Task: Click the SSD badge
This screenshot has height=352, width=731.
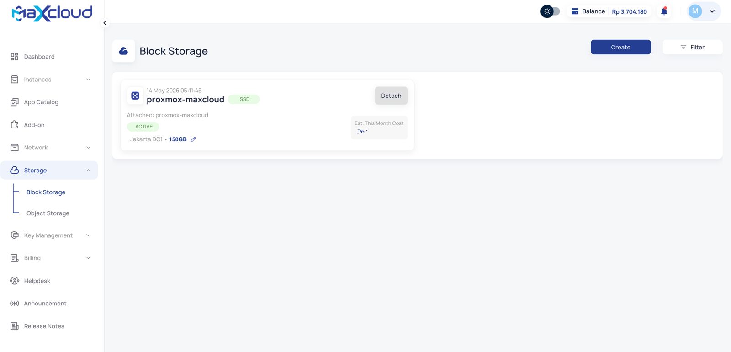Action: tap(244, 99)
